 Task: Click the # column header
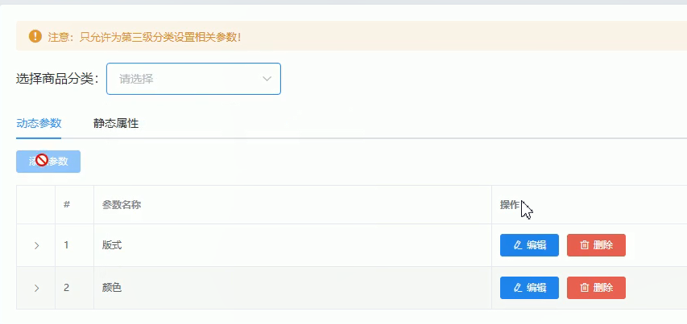click(x=67, y=204)
